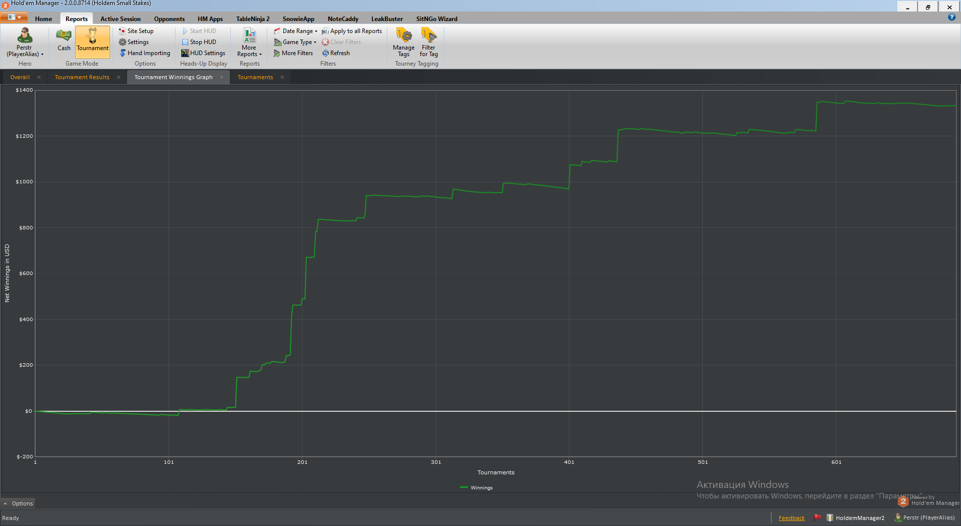Click the Feedback link
The height and width of the screenshot is (526, 961).
click(791, 518)
